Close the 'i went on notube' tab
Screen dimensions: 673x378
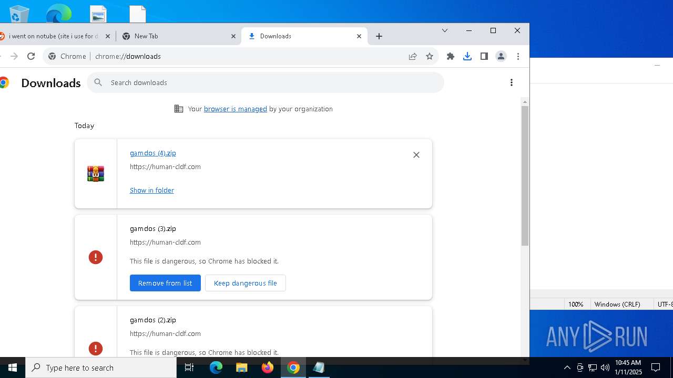coord(108,36)
